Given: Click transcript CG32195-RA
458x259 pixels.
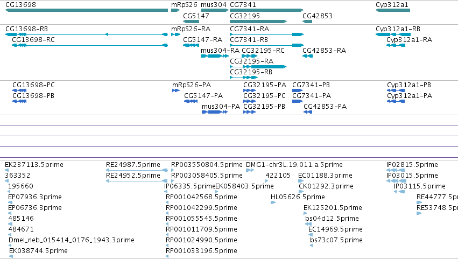Looking at the screenshot, I should (x=258, y=67).
